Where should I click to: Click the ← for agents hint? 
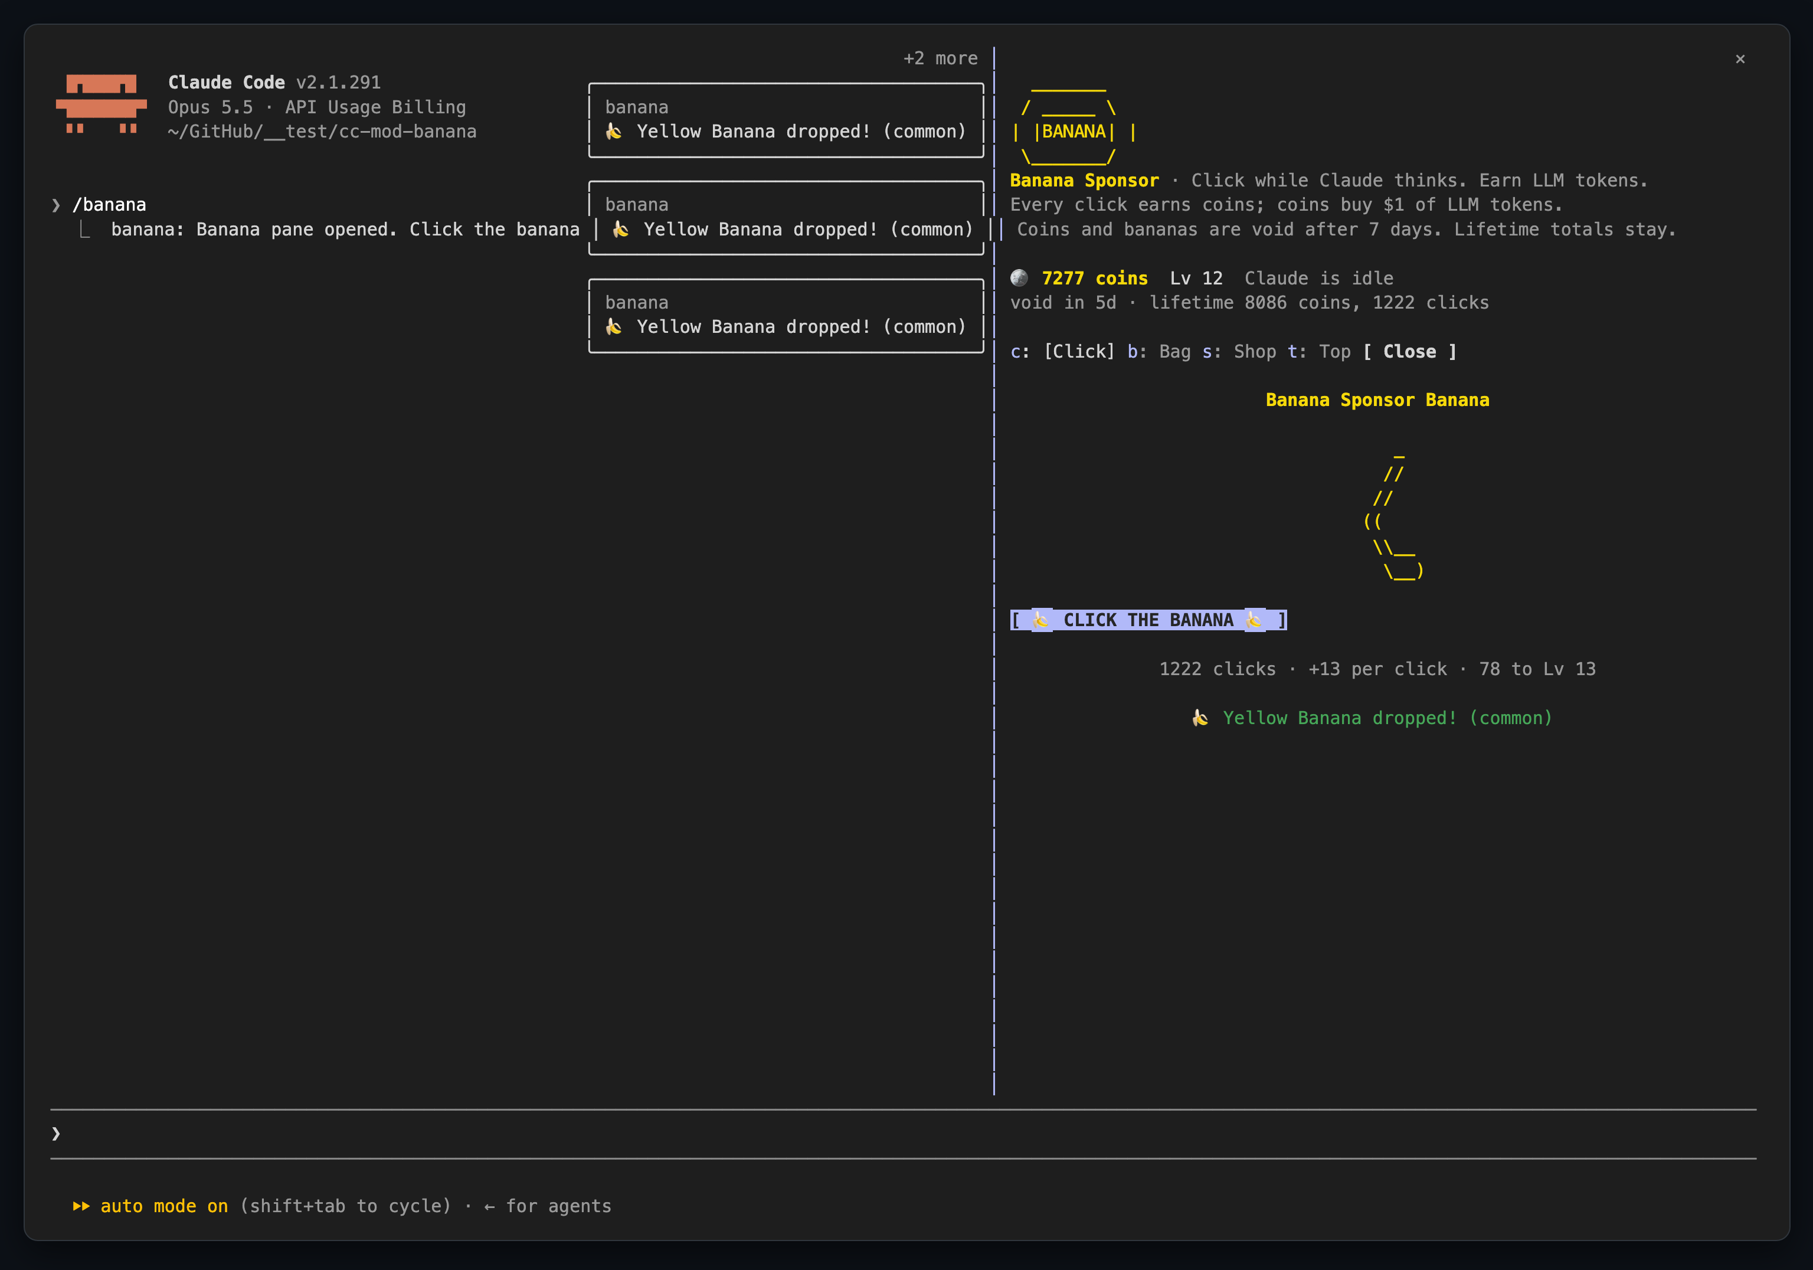[x=547, y=1206]
